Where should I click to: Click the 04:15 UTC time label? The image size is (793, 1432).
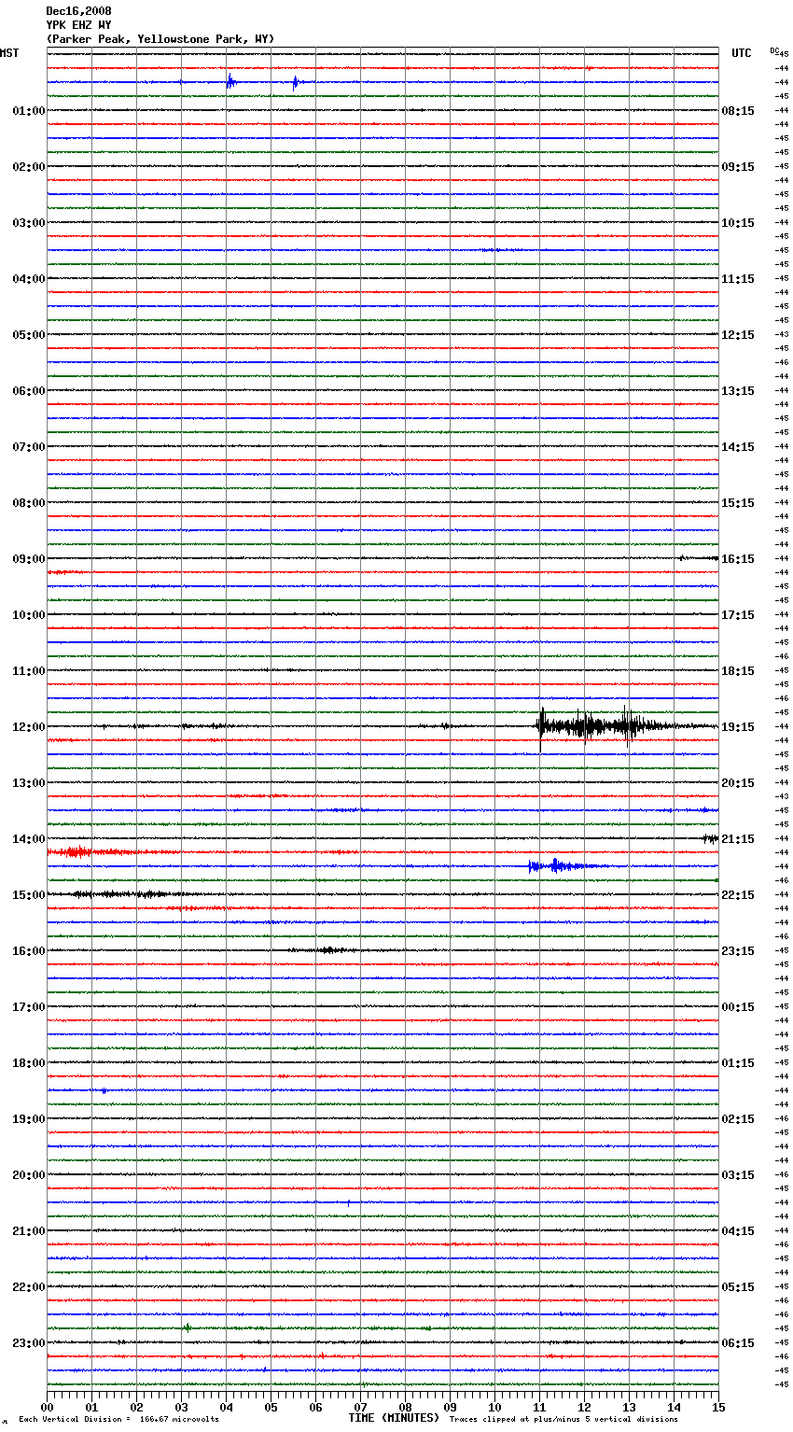tap(738, 1231)
